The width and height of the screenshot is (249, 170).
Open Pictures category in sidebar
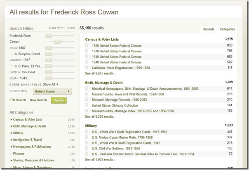coord(19,154)
